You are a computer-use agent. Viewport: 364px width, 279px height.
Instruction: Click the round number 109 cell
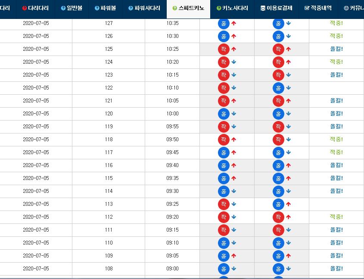[x=109, y=256]
